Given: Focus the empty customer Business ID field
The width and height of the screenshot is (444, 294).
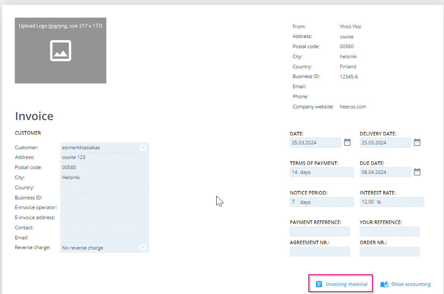Looking at the screenshot, I should pyautogui.click(x=105, y=198).
